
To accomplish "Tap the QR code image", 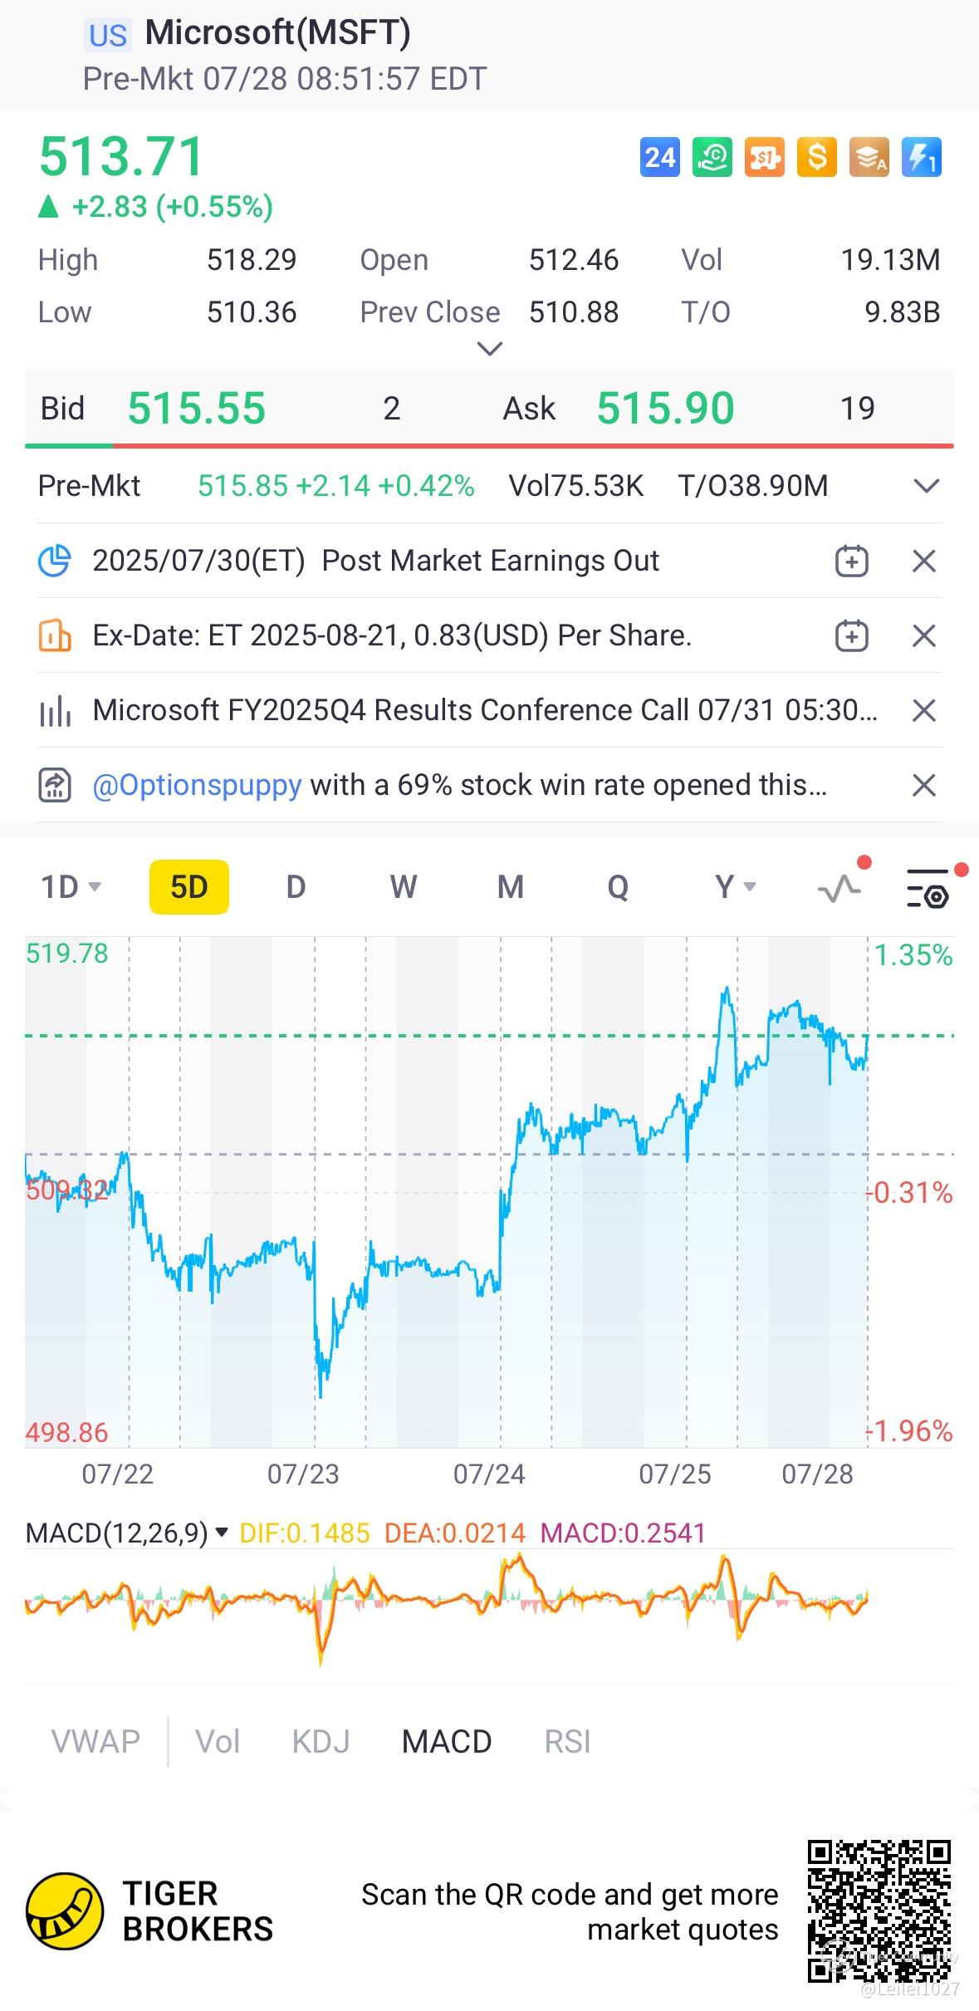I will (x=879, y=1911).
